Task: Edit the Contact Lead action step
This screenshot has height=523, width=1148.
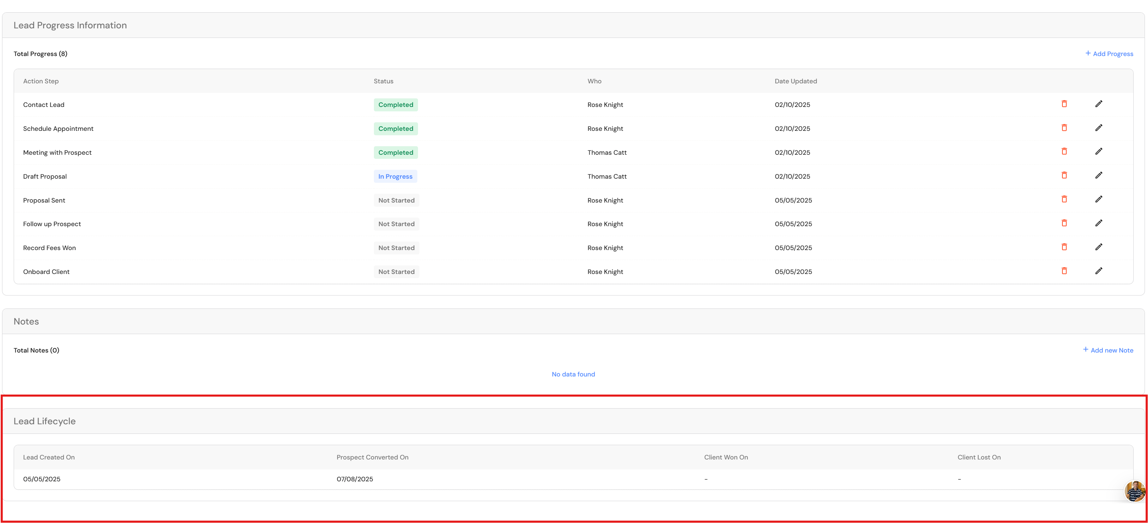Action: (1098, 104)
